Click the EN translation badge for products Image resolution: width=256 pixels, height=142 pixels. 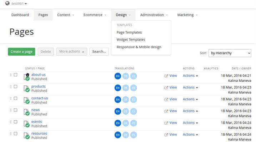pos(117,88)
